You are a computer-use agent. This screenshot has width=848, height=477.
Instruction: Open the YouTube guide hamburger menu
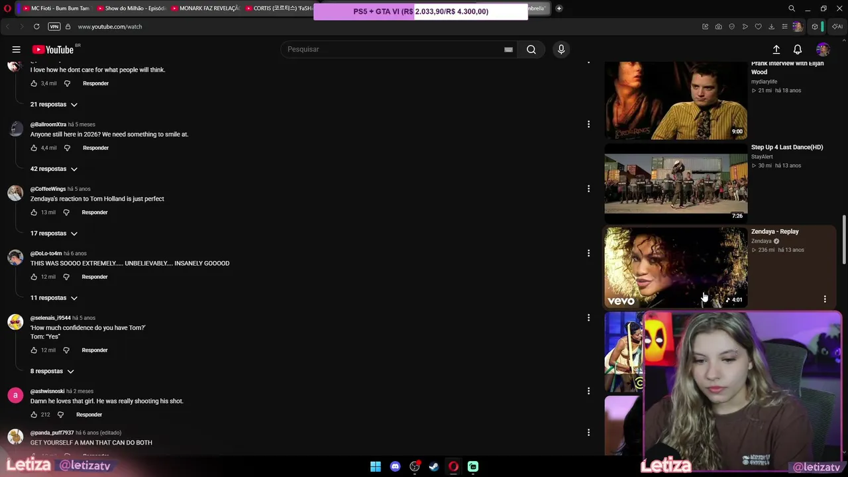16,50
